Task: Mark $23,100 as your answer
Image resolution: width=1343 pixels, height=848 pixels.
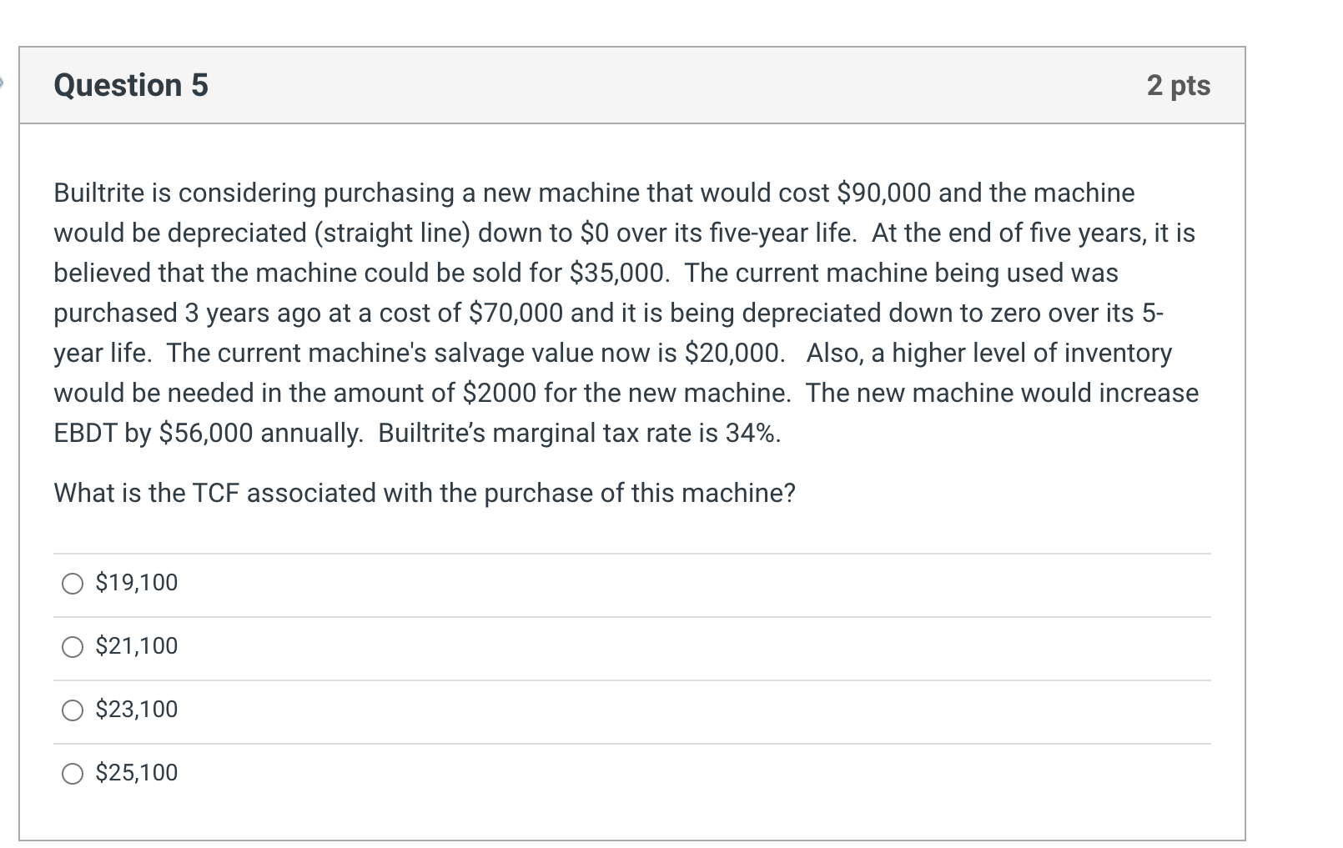Action: click(x=72, y=710)
